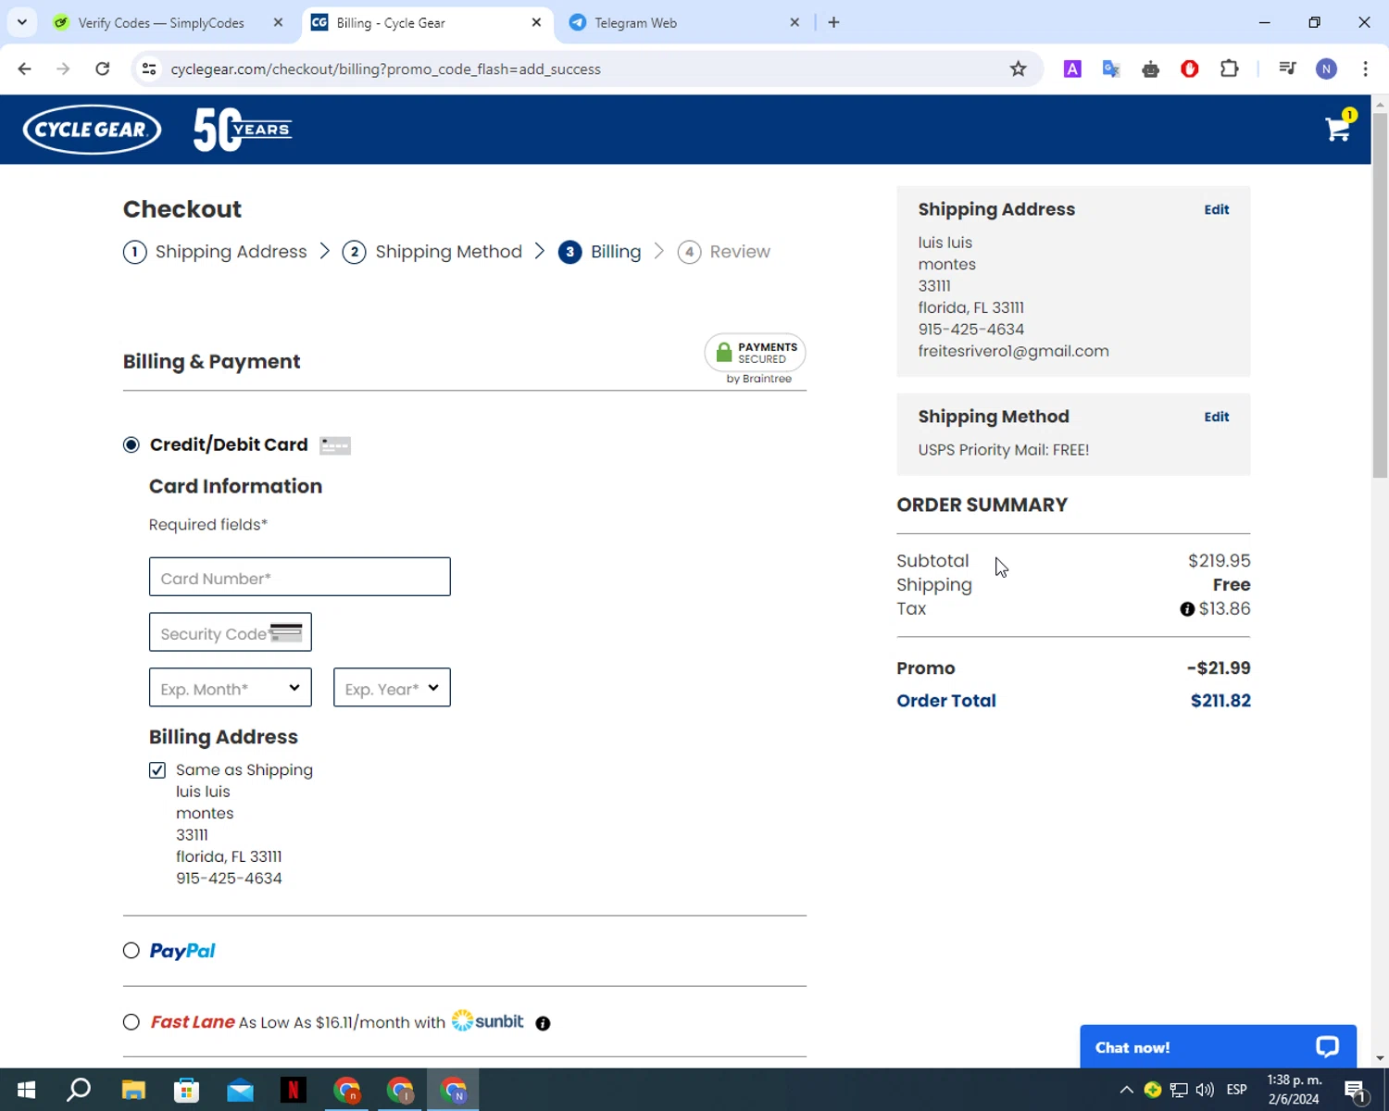Click the browser address bar URL

point(385,69)
